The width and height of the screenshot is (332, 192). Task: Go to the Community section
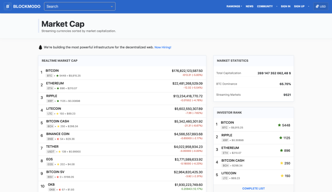point(265,7)
